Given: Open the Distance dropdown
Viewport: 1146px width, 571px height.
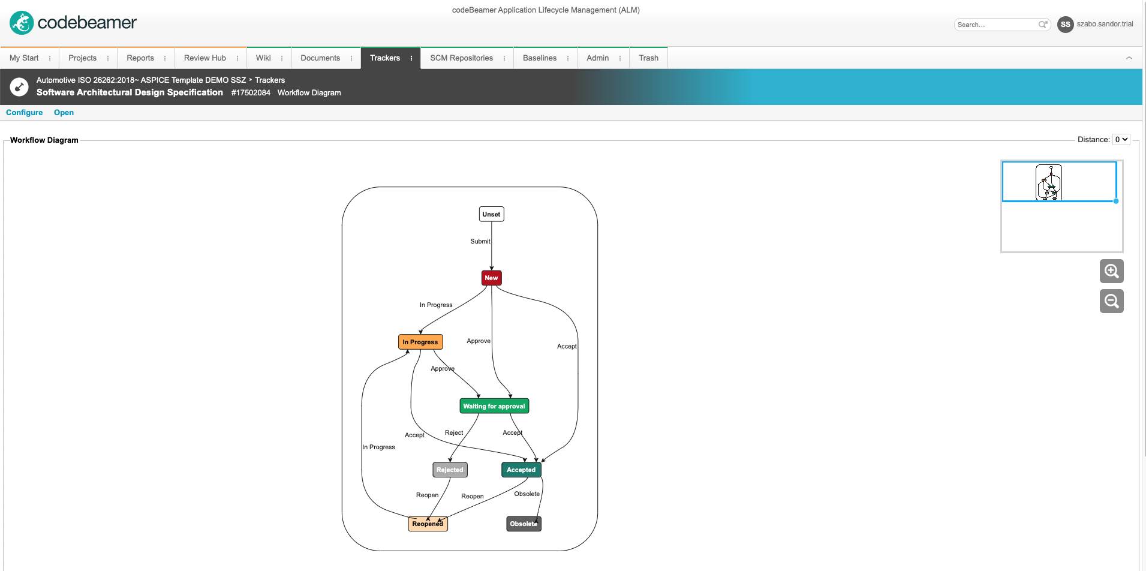Looking at the screenshot, I should 1121,140.
